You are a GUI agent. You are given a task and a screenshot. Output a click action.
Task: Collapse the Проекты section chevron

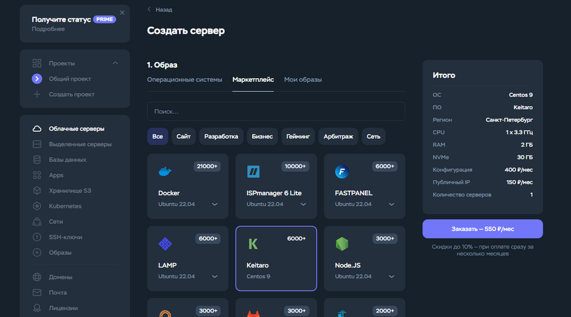click(115, 63)
